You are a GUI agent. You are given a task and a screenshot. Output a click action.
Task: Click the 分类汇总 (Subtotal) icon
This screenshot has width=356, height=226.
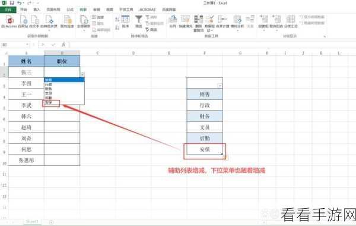tap(291, 21)
